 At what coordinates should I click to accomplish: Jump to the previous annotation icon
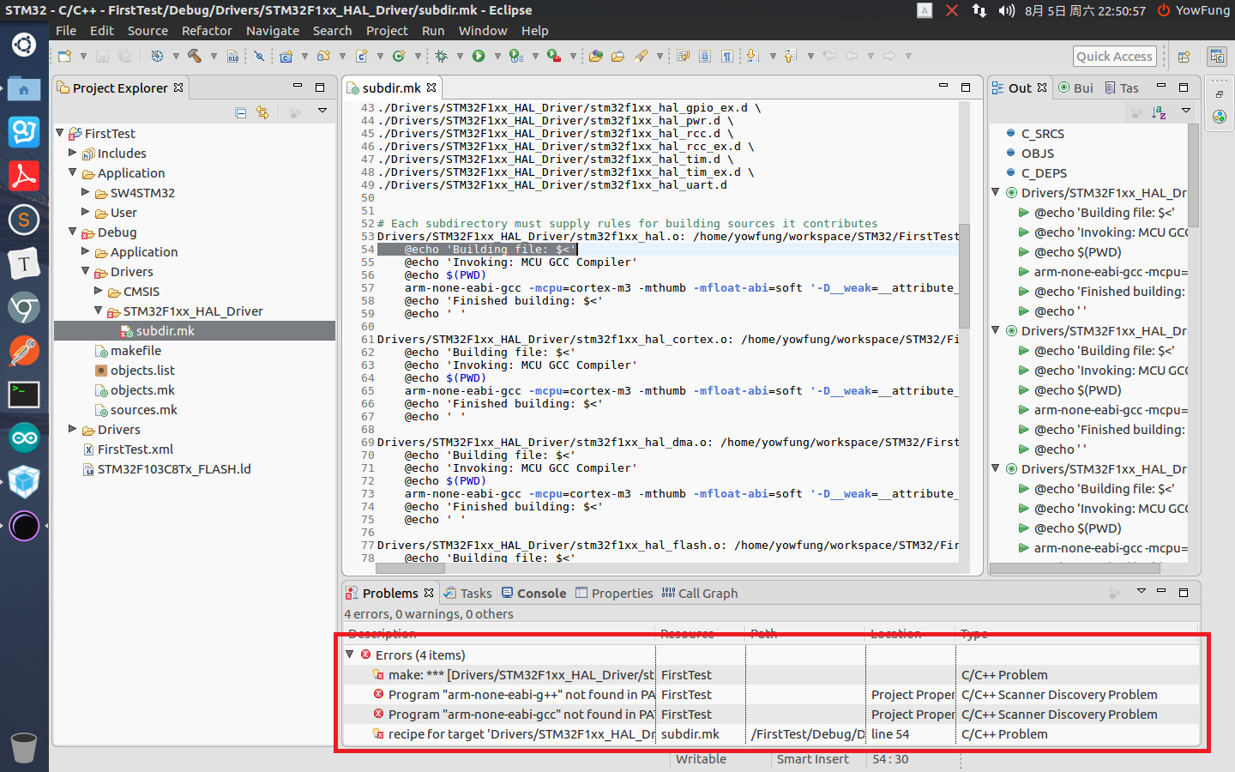(x=790, y=56)
